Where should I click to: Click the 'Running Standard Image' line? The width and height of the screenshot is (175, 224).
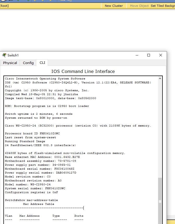click(x=25, y=141)
